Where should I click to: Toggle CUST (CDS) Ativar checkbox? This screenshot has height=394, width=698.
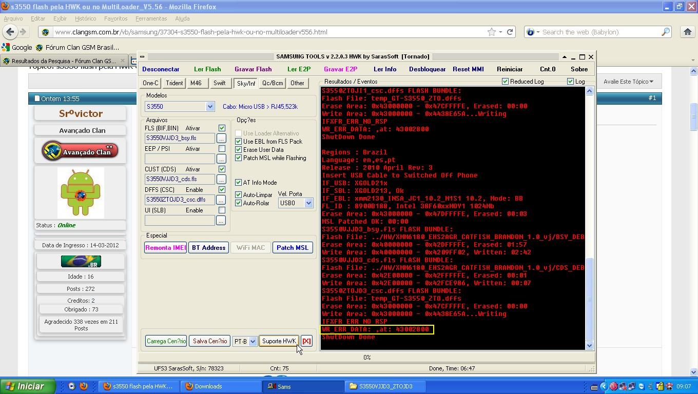[222, 169]
